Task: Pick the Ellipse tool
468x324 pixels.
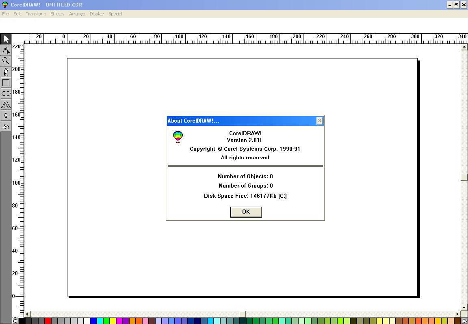Action: click(x=6, y=94)
